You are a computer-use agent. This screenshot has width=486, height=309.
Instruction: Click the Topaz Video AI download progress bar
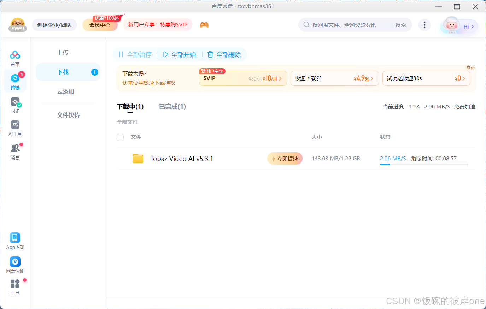424,165
